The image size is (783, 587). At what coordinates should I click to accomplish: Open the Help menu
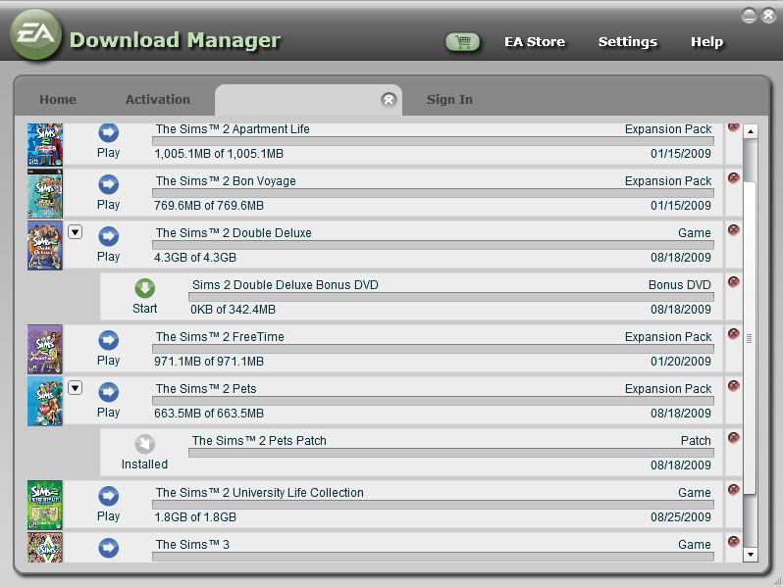coord(706,42)
